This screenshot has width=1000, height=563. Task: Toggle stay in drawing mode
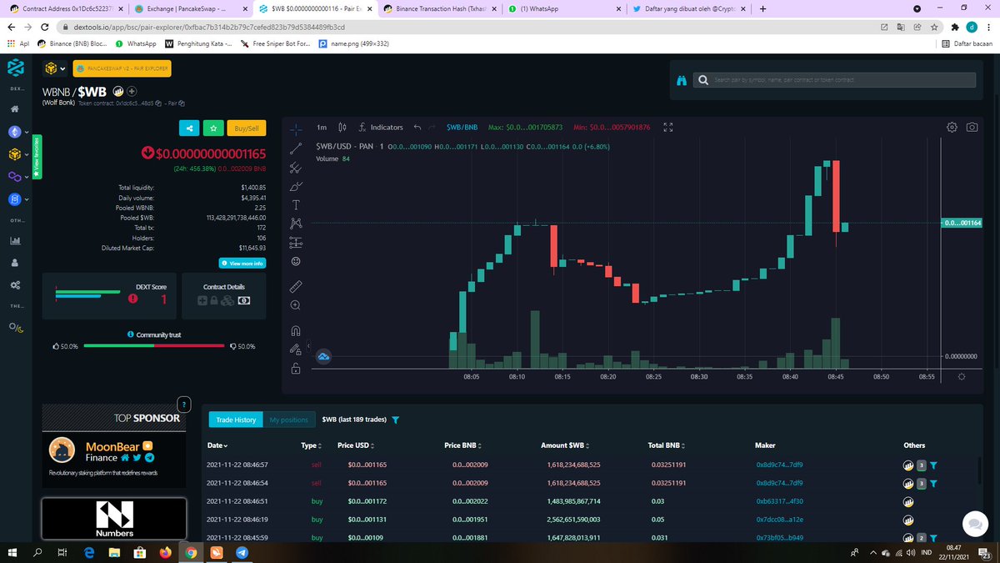point(296,349)
